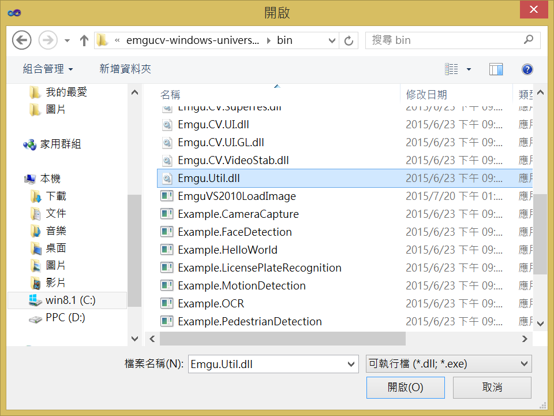This screenshot has height=416, width=554.
Task: Select Example.PedestrianDetection in file list
Action: (250, 322)
